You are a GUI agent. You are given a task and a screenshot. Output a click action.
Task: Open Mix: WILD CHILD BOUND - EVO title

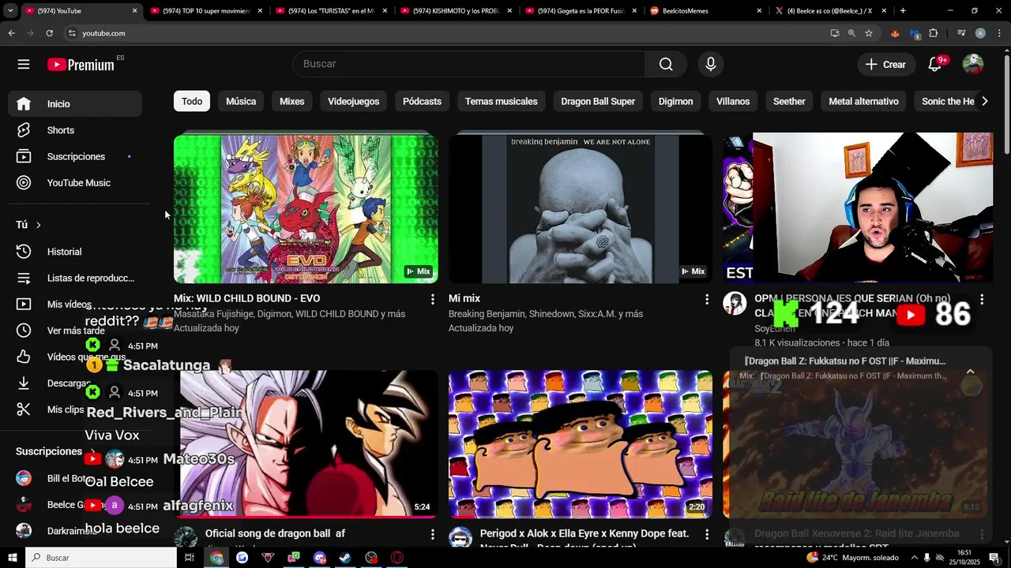coord(246,298)
